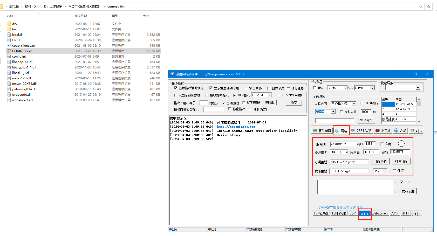Open the 产品 product tab icon
The width and height of the screenshot is (437, 236).
(x=397, y=130)
